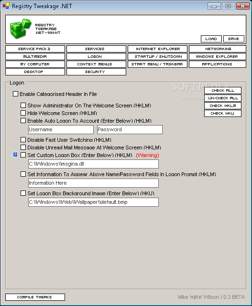The width and height of the screenshot is (252, 306).
Task: Click the Check All button
Action: pos(223,90)
